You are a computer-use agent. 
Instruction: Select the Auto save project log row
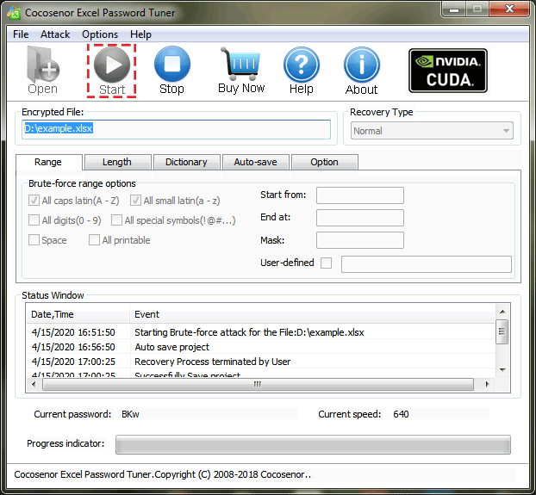pos(260,347)
